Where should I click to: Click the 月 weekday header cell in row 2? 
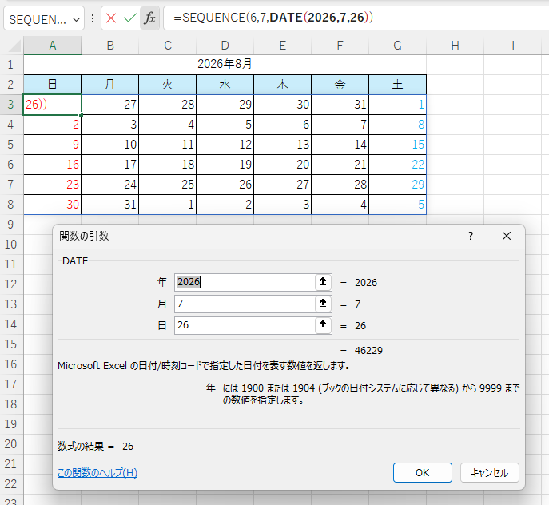[110, 85]
